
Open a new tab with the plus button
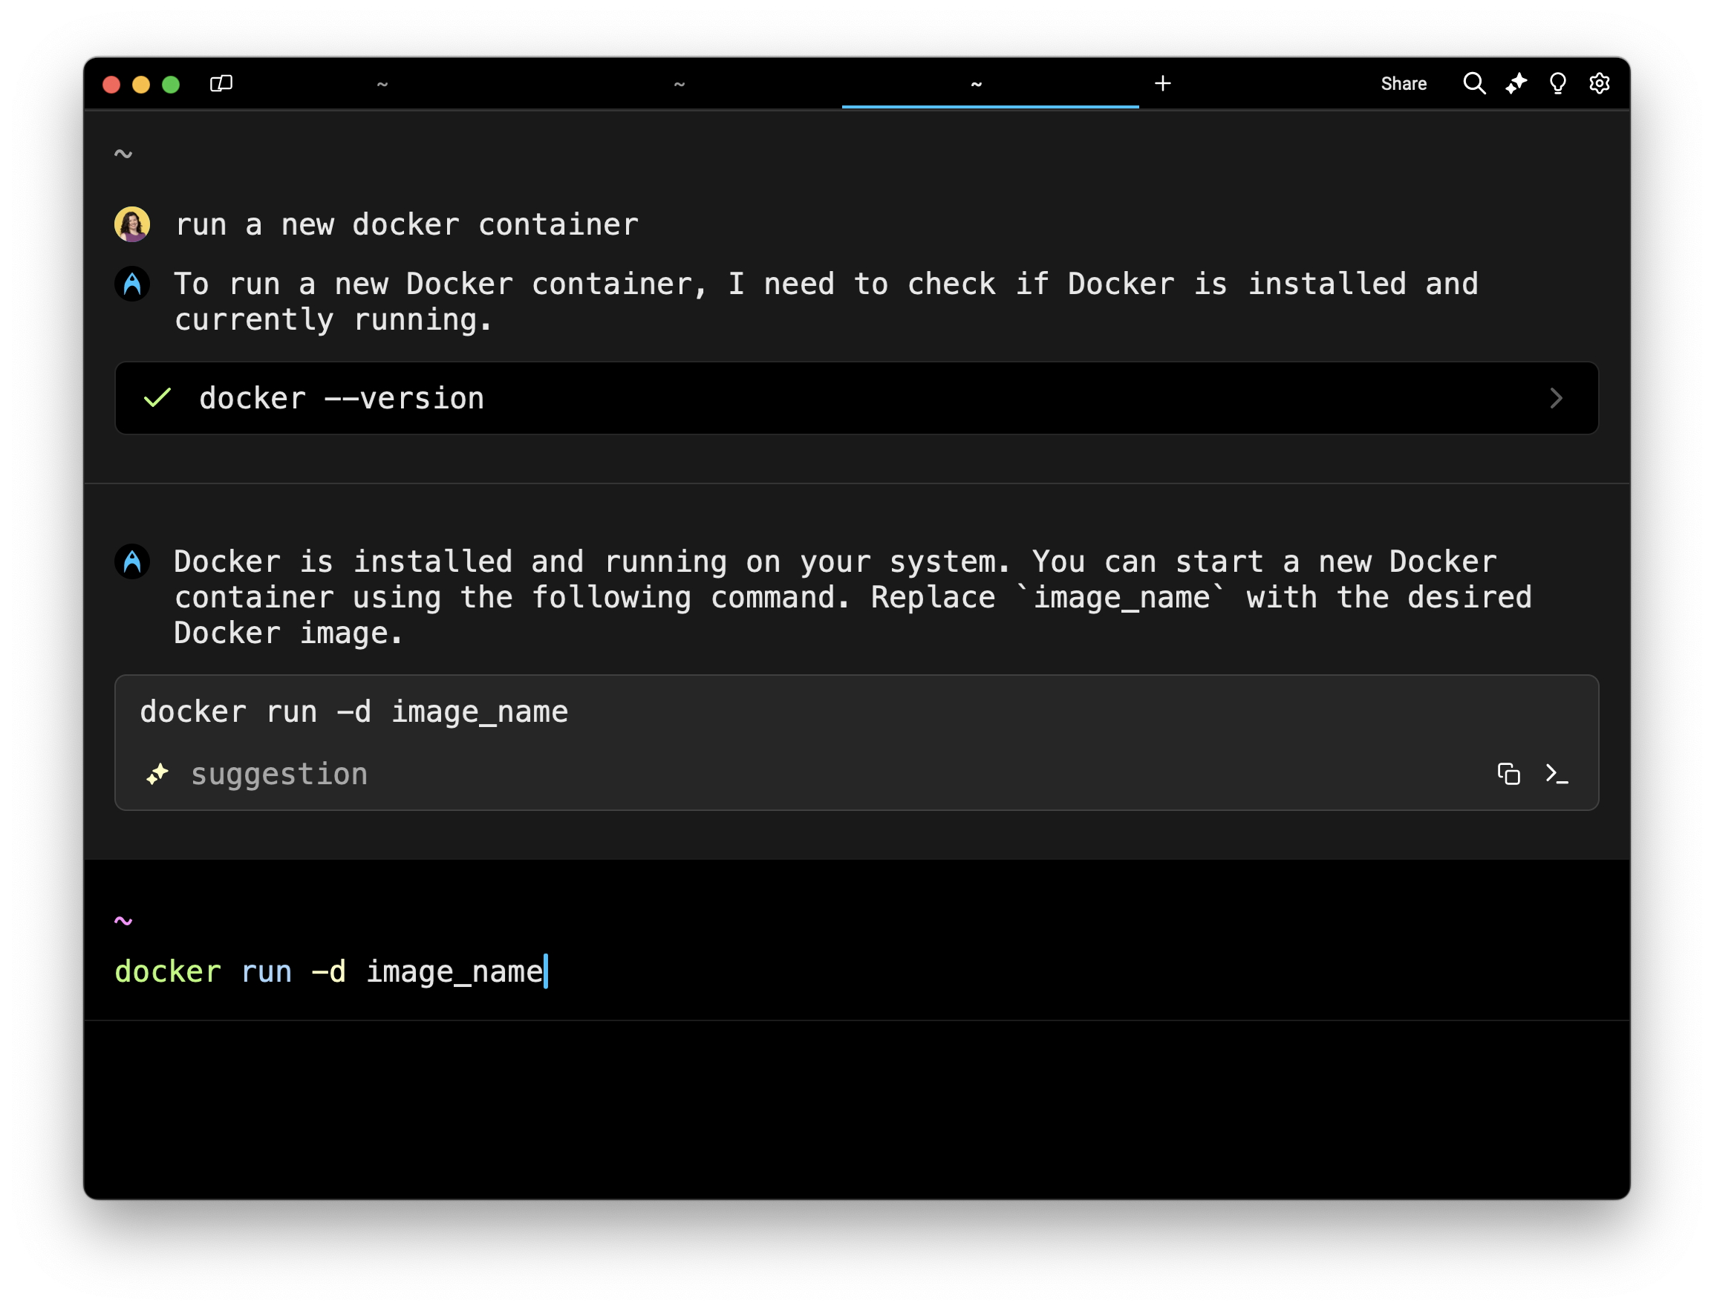point(1162,82)
